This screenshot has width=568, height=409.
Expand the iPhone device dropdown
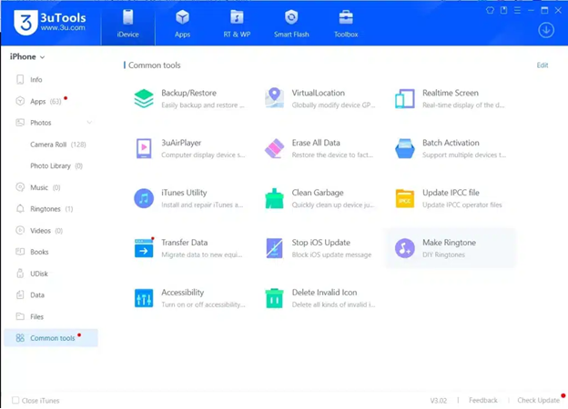point(27,56)
